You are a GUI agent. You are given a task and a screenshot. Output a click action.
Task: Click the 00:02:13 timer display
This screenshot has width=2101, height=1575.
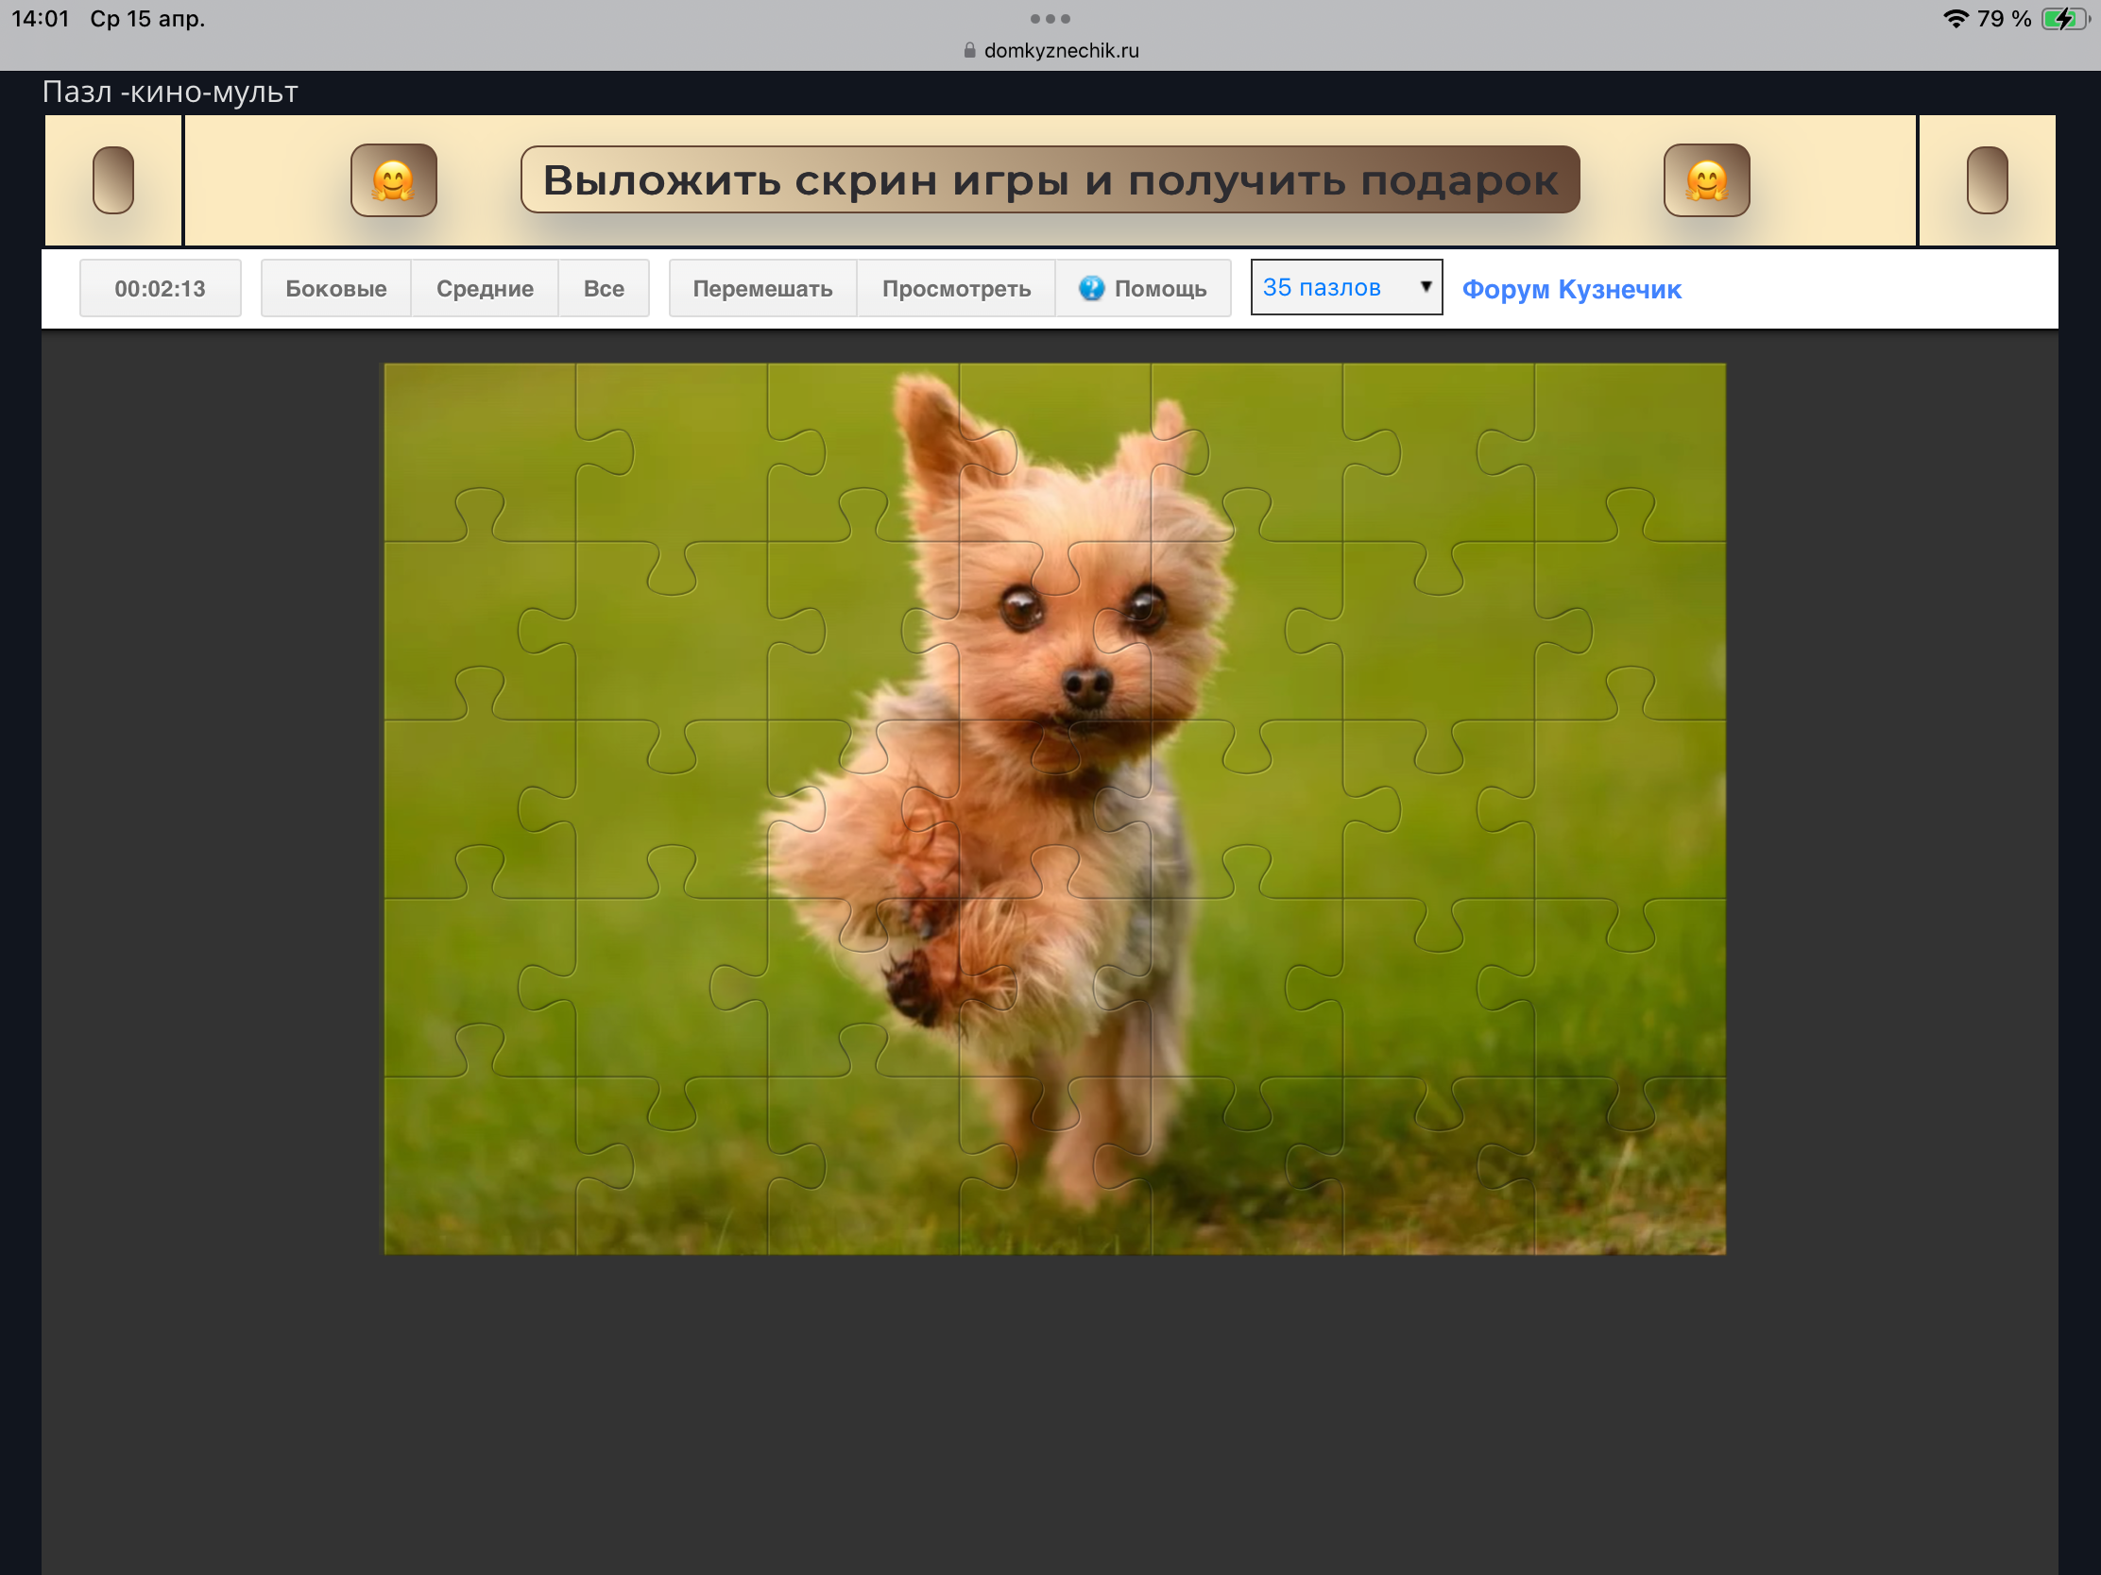point(160,288)
